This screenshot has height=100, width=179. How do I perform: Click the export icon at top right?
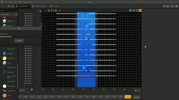pos(168,6)
